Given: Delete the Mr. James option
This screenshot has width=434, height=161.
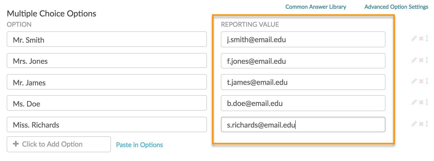Looking at the screenshot, I should [x=421, y=81].
